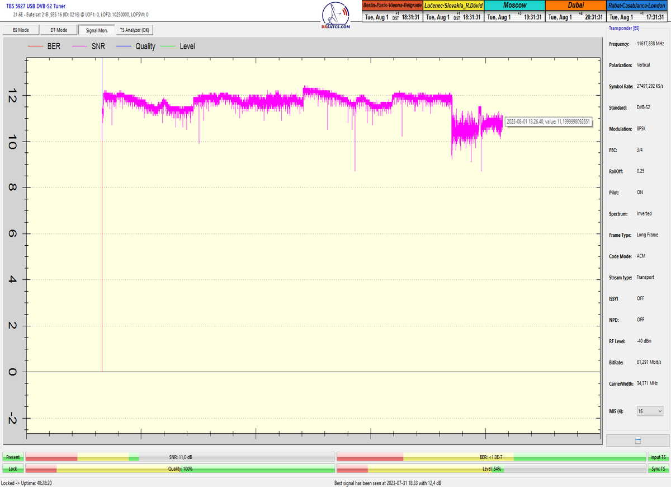The image size is (671, 487).
Task: Click the Present status indicator
Action: point(12,457)
